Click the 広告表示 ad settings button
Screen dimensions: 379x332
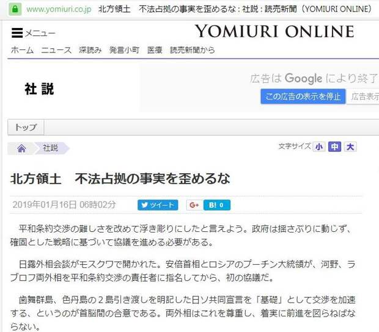coord(363,96)
